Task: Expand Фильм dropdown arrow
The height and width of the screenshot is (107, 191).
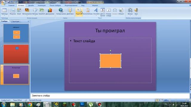Action: pyautogui.click(x=130, y=15)
